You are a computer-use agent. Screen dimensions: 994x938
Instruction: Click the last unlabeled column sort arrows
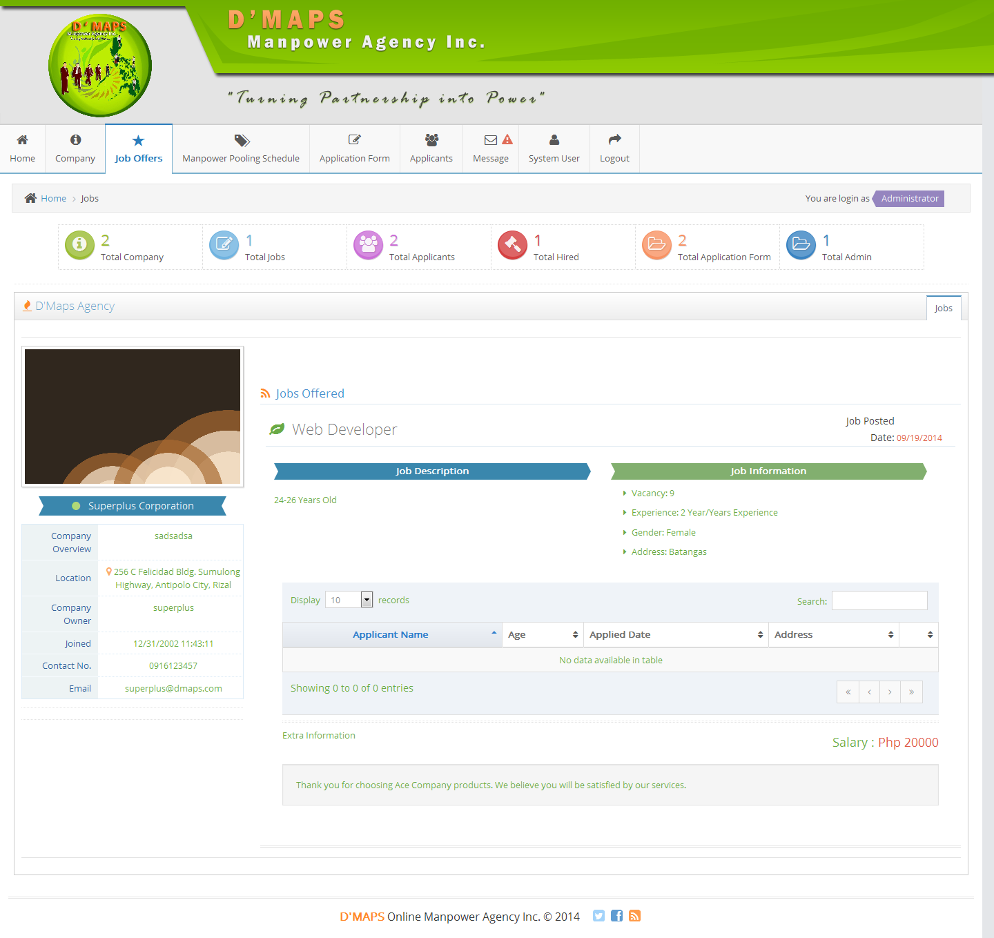[930, 635]
